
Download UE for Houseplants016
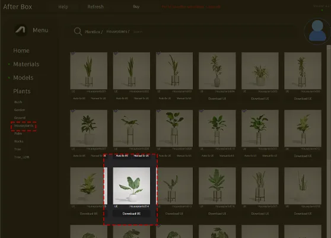[217, 214]
